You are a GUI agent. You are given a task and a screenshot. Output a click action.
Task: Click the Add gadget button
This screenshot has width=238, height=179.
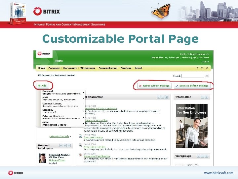pyautogui.click(x=42, y=86)
